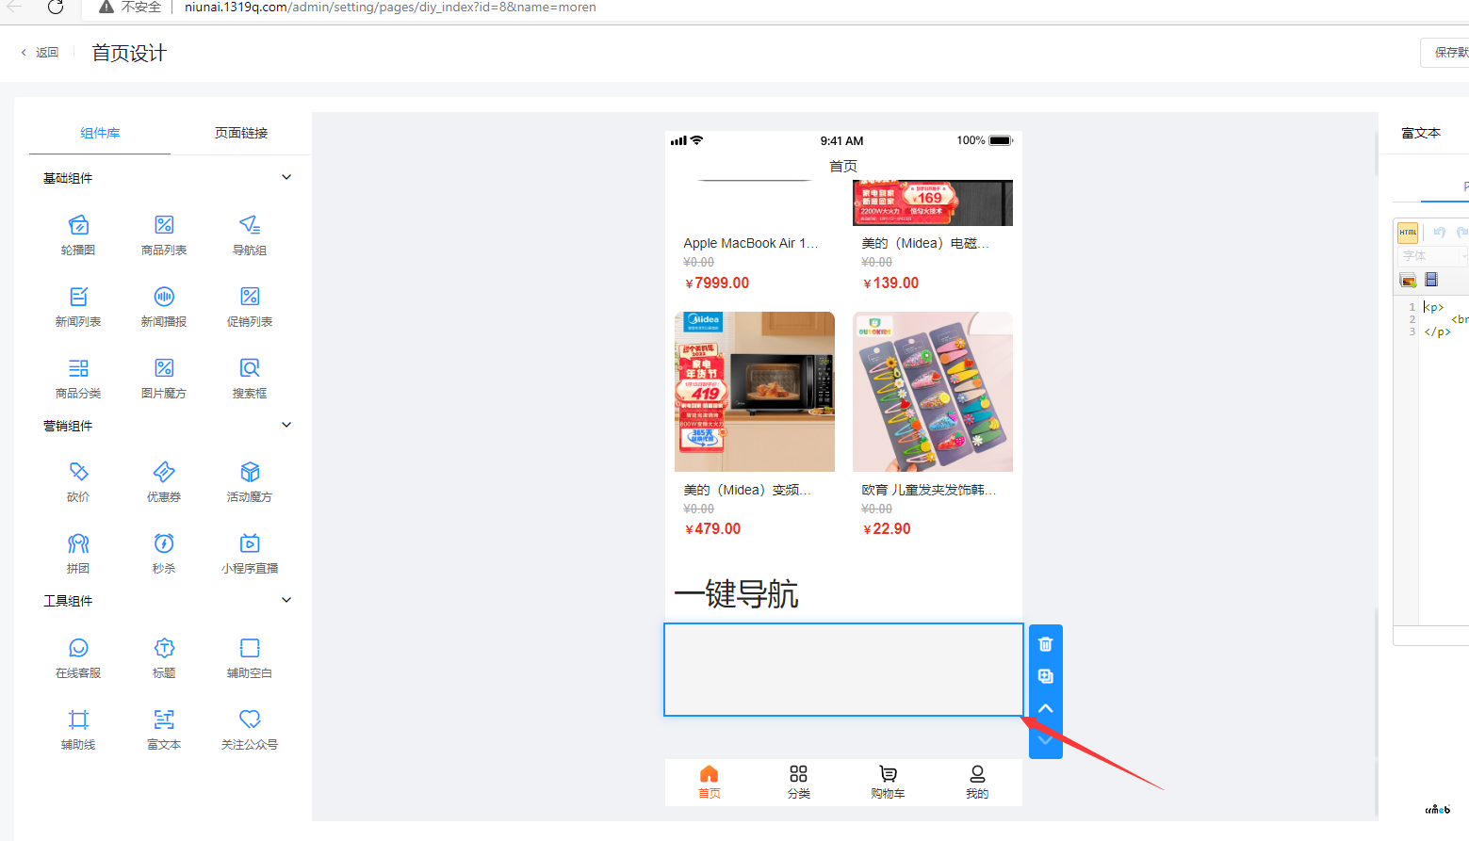1469x841 pixels.
Task: Click the browser address bar URL
Action: [390, 8]
